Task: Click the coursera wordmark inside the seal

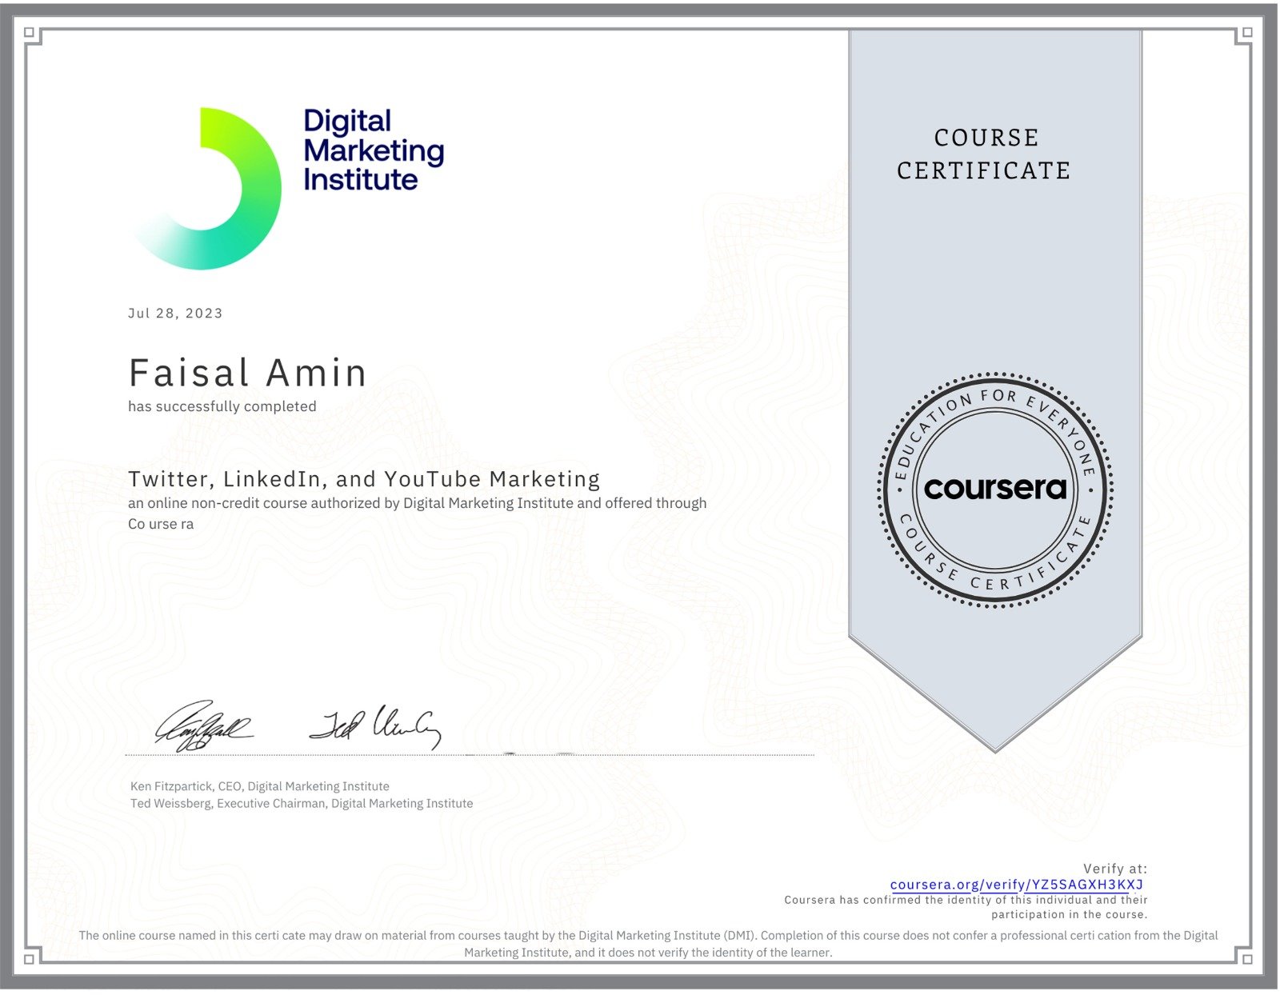Action: [995, 488]
